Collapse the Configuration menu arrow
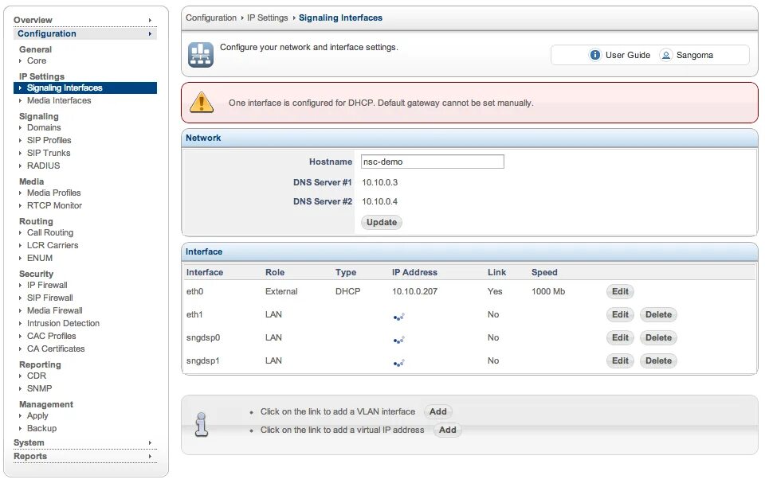This screenshot has height=483, width=765. (x=150, y=34)
